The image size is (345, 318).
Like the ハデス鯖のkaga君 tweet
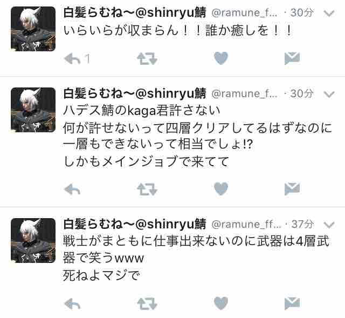pyautogui.click(x=221, y=189)
